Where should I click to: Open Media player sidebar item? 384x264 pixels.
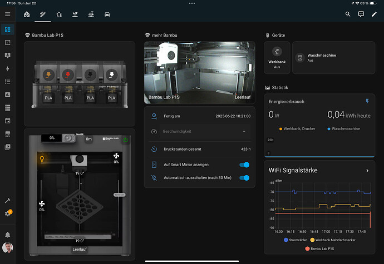point(8,147)
